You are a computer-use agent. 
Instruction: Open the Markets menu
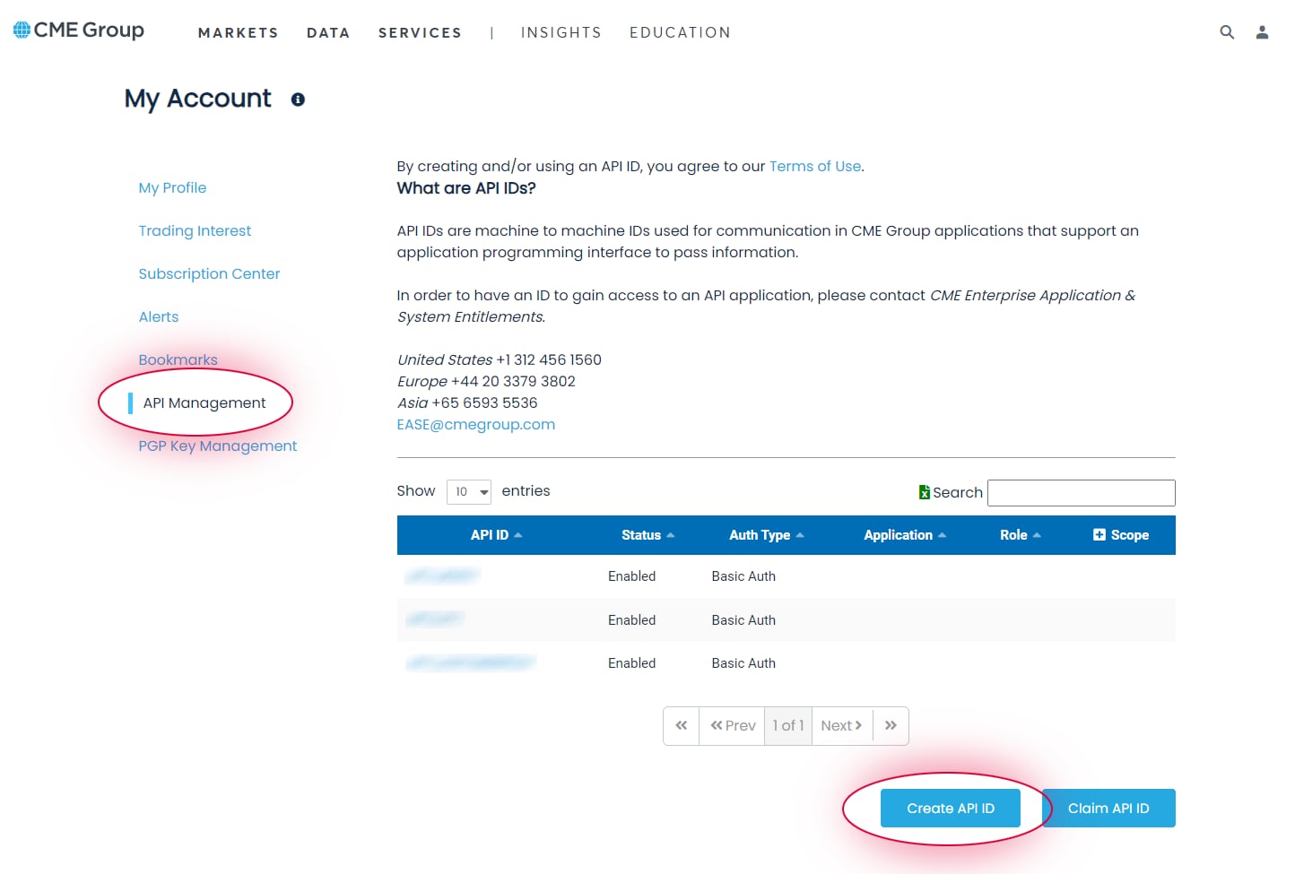[238, 33]
